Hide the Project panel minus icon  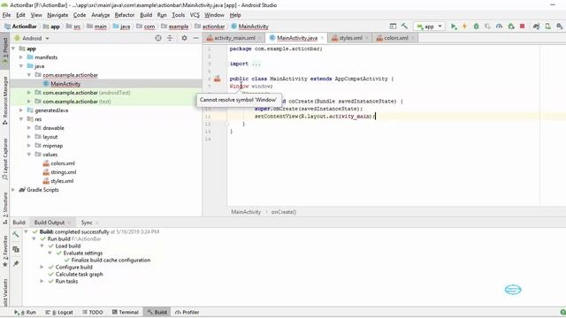coord(195,38)
